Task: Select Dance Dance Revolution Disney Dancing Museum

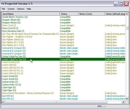Action: (27, 93)
